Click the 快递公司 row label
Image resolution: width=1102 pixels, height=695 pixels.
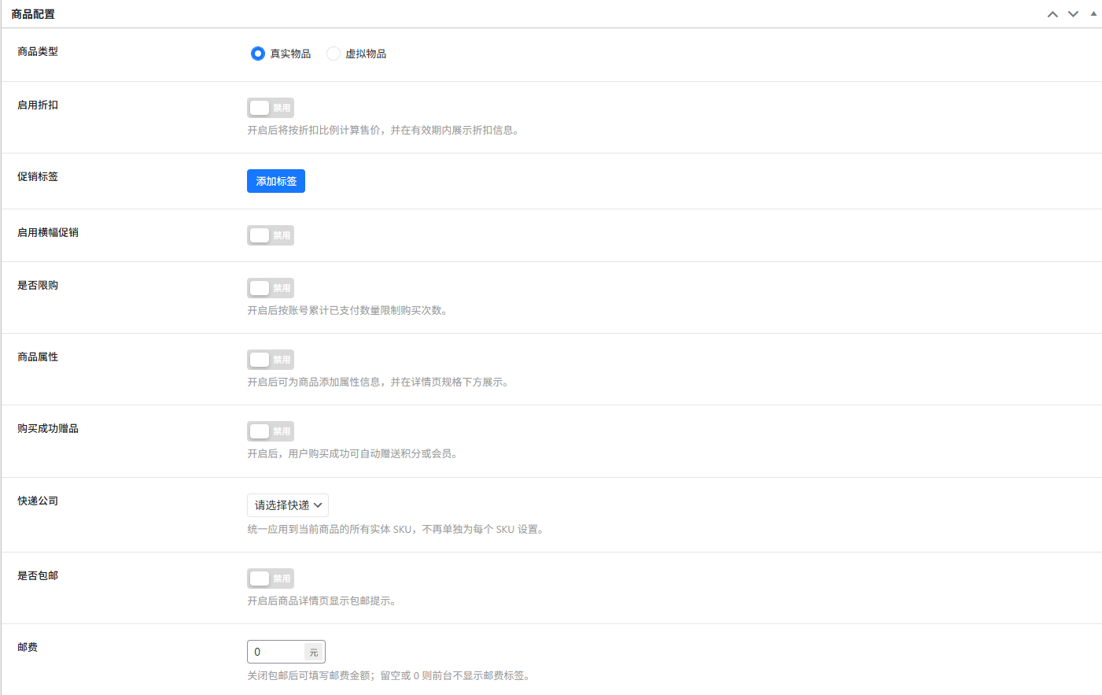[x=38, y=501]
